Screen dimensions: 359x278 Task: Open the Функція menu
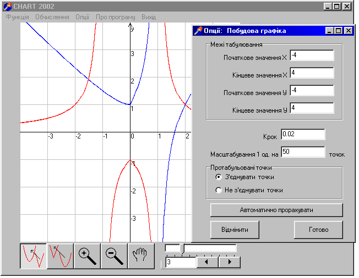(18, 17)
